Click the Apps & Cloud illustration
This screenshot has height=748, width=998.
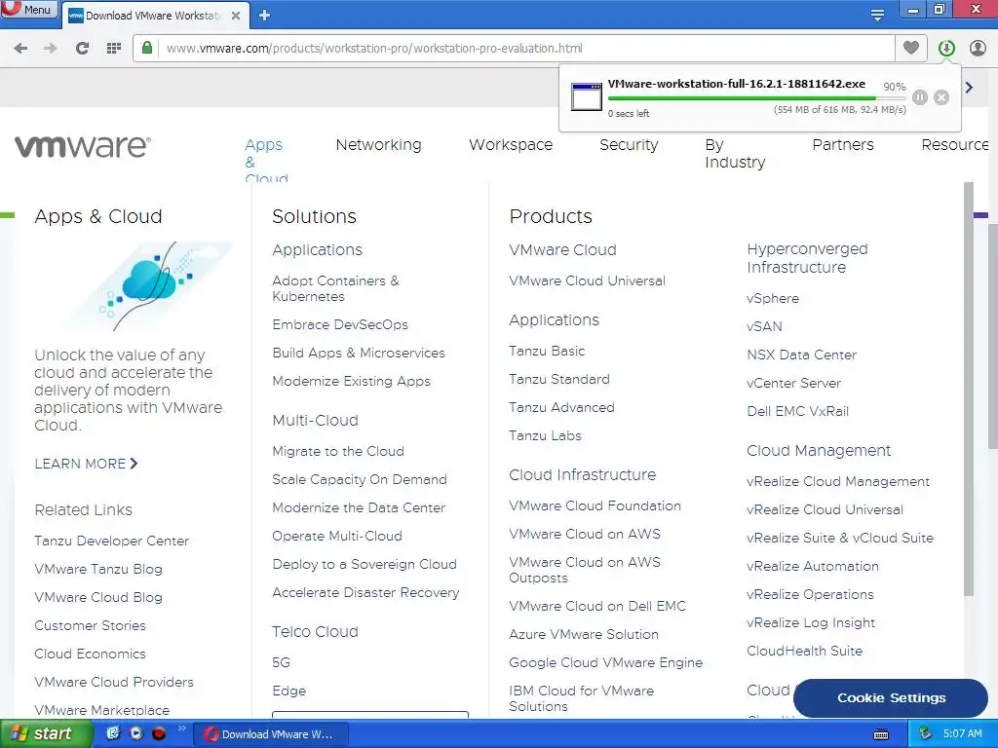tap(150, 285)
